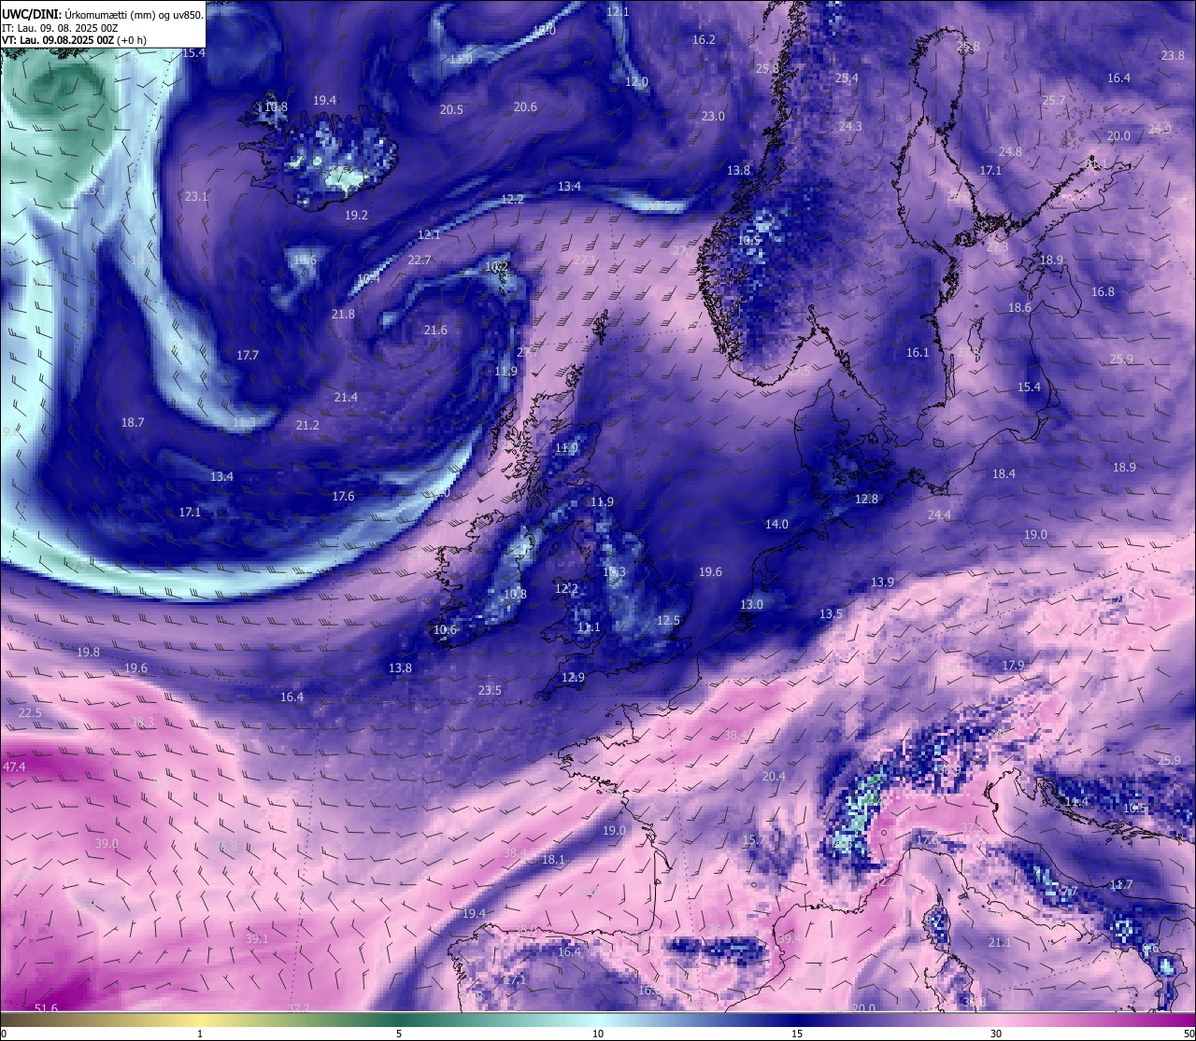Screen dimensions: 1196x1041
Task: Click the IT: Lau. 09. 08. 2025 00Z line
Action: pyautogui.click(x=60, y=28)
